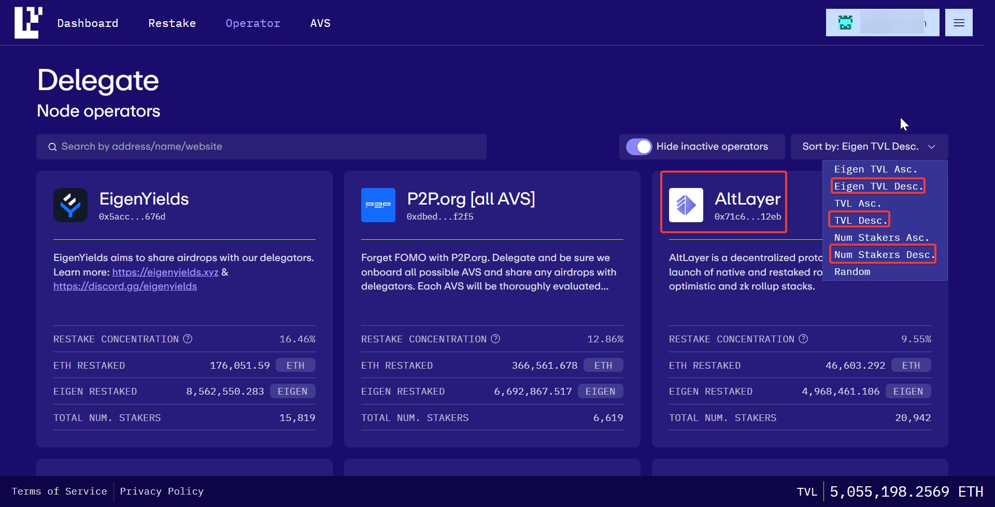Image resolution: width=995 pixels, height=507 pixels.
Task: Click EigenYields restake concentration help icon
Action: tap(188, 339)
